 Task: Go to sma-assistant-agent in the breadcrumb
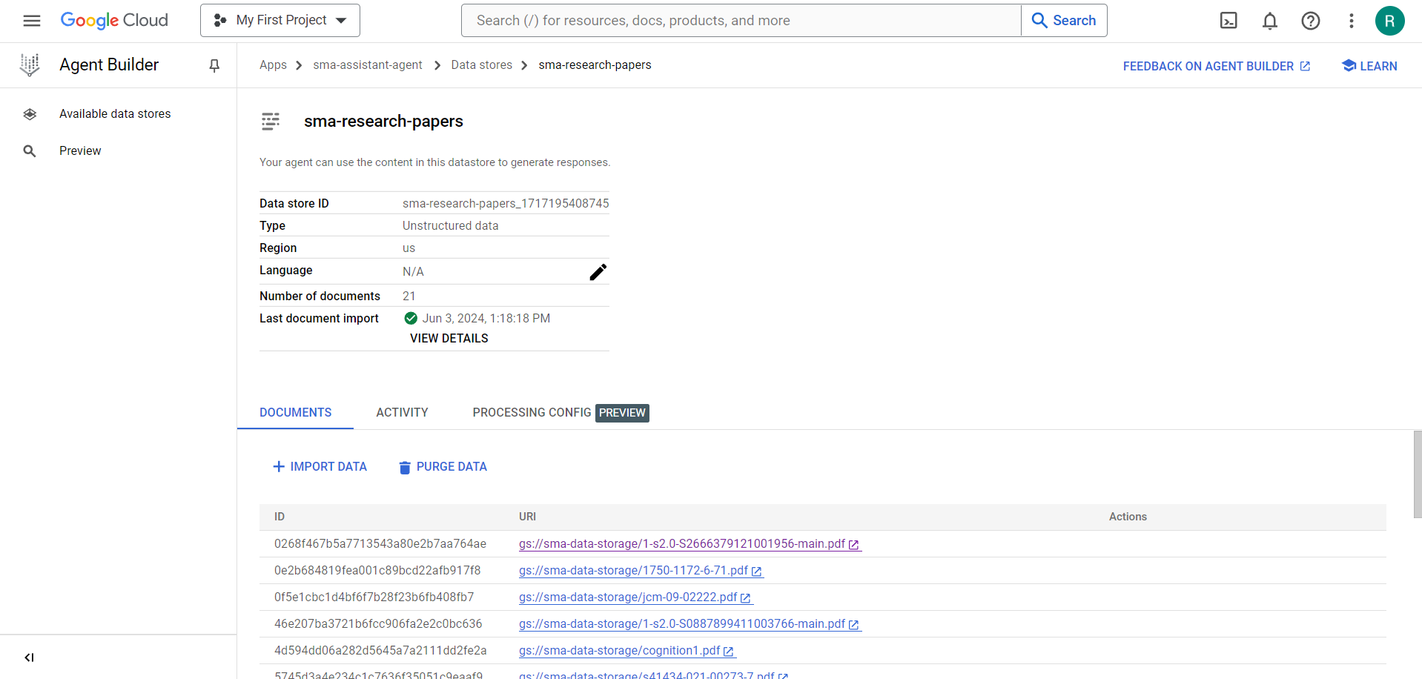click(x=368, y=65)
